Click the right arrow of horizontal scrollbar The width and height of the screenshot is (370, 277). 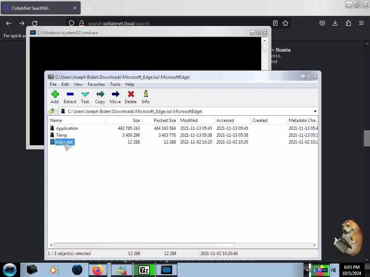coord(315,245)
